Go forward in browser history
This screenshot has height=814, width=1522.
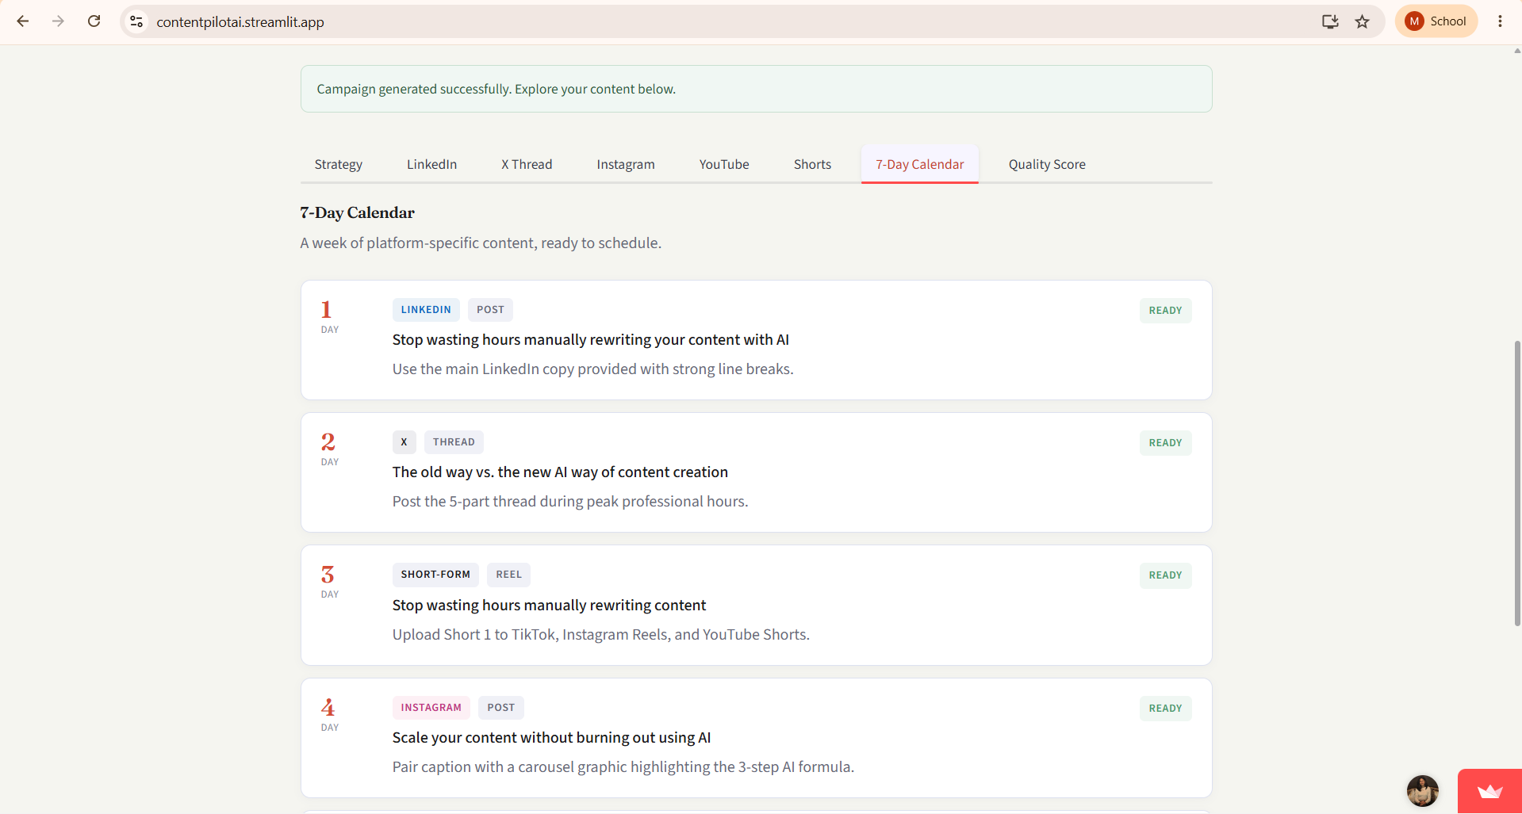(x=58, y=21)
